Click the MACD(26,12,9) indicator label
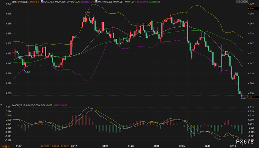This screenshot has width=259, height=148. pos(20,105)
